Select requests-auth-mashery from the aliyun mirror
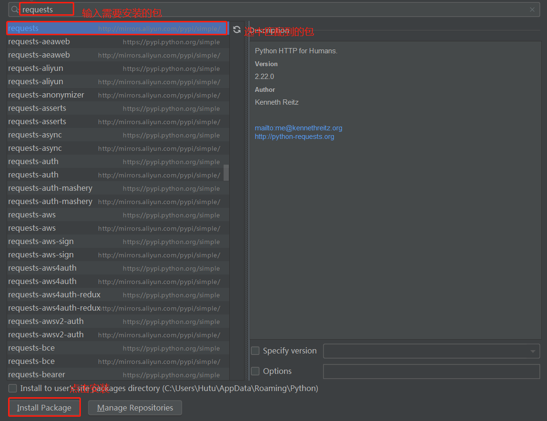547x421 pixels. point(118,202)
